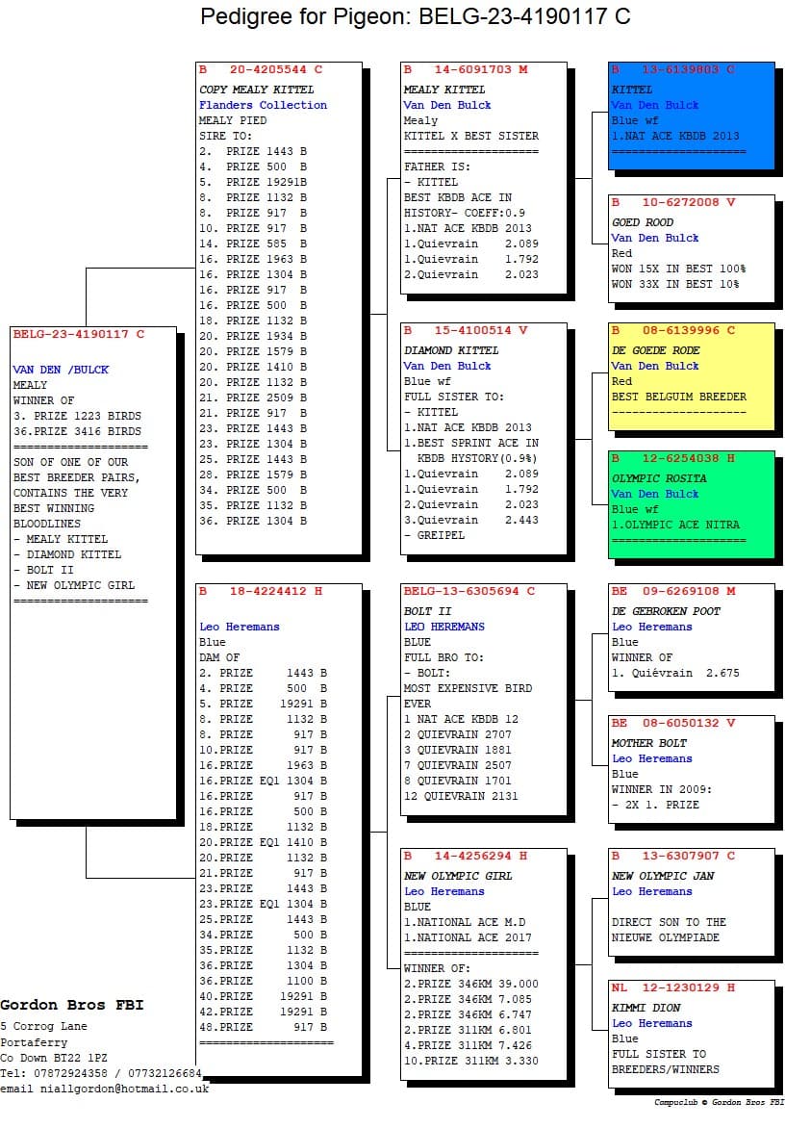Select the green OLYMPIC ROSITA box

click(x=691, y=503)
